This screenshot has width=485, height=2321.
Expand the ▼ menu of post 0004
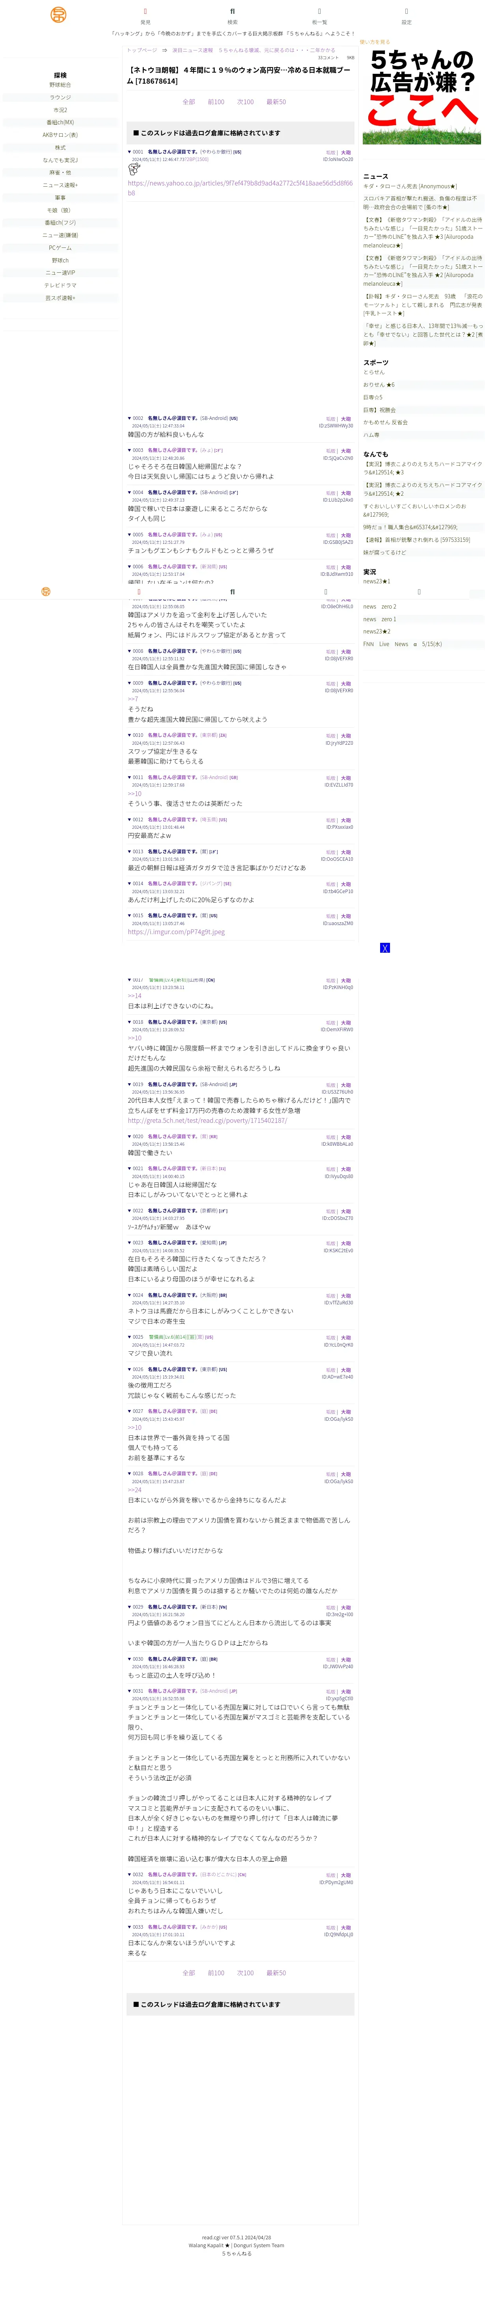(130, 493)
